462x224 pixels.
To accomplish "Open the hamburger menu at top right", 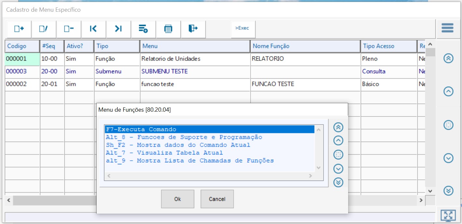I will 448,28.
